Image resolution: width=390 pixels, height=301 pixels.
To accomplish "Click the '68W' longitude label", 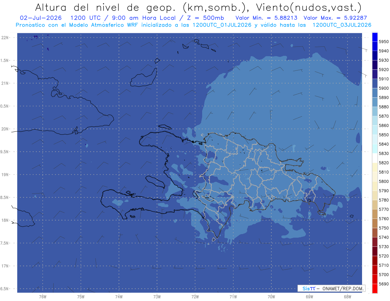I will click(347, 297).
